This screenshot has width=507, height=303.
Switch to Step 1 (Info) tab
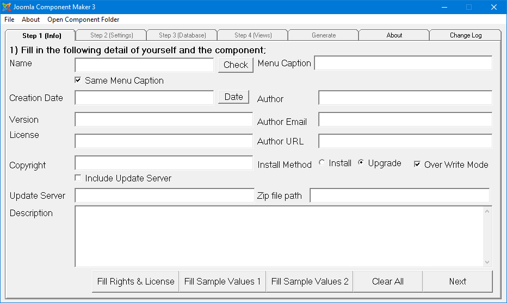point(40,35)
